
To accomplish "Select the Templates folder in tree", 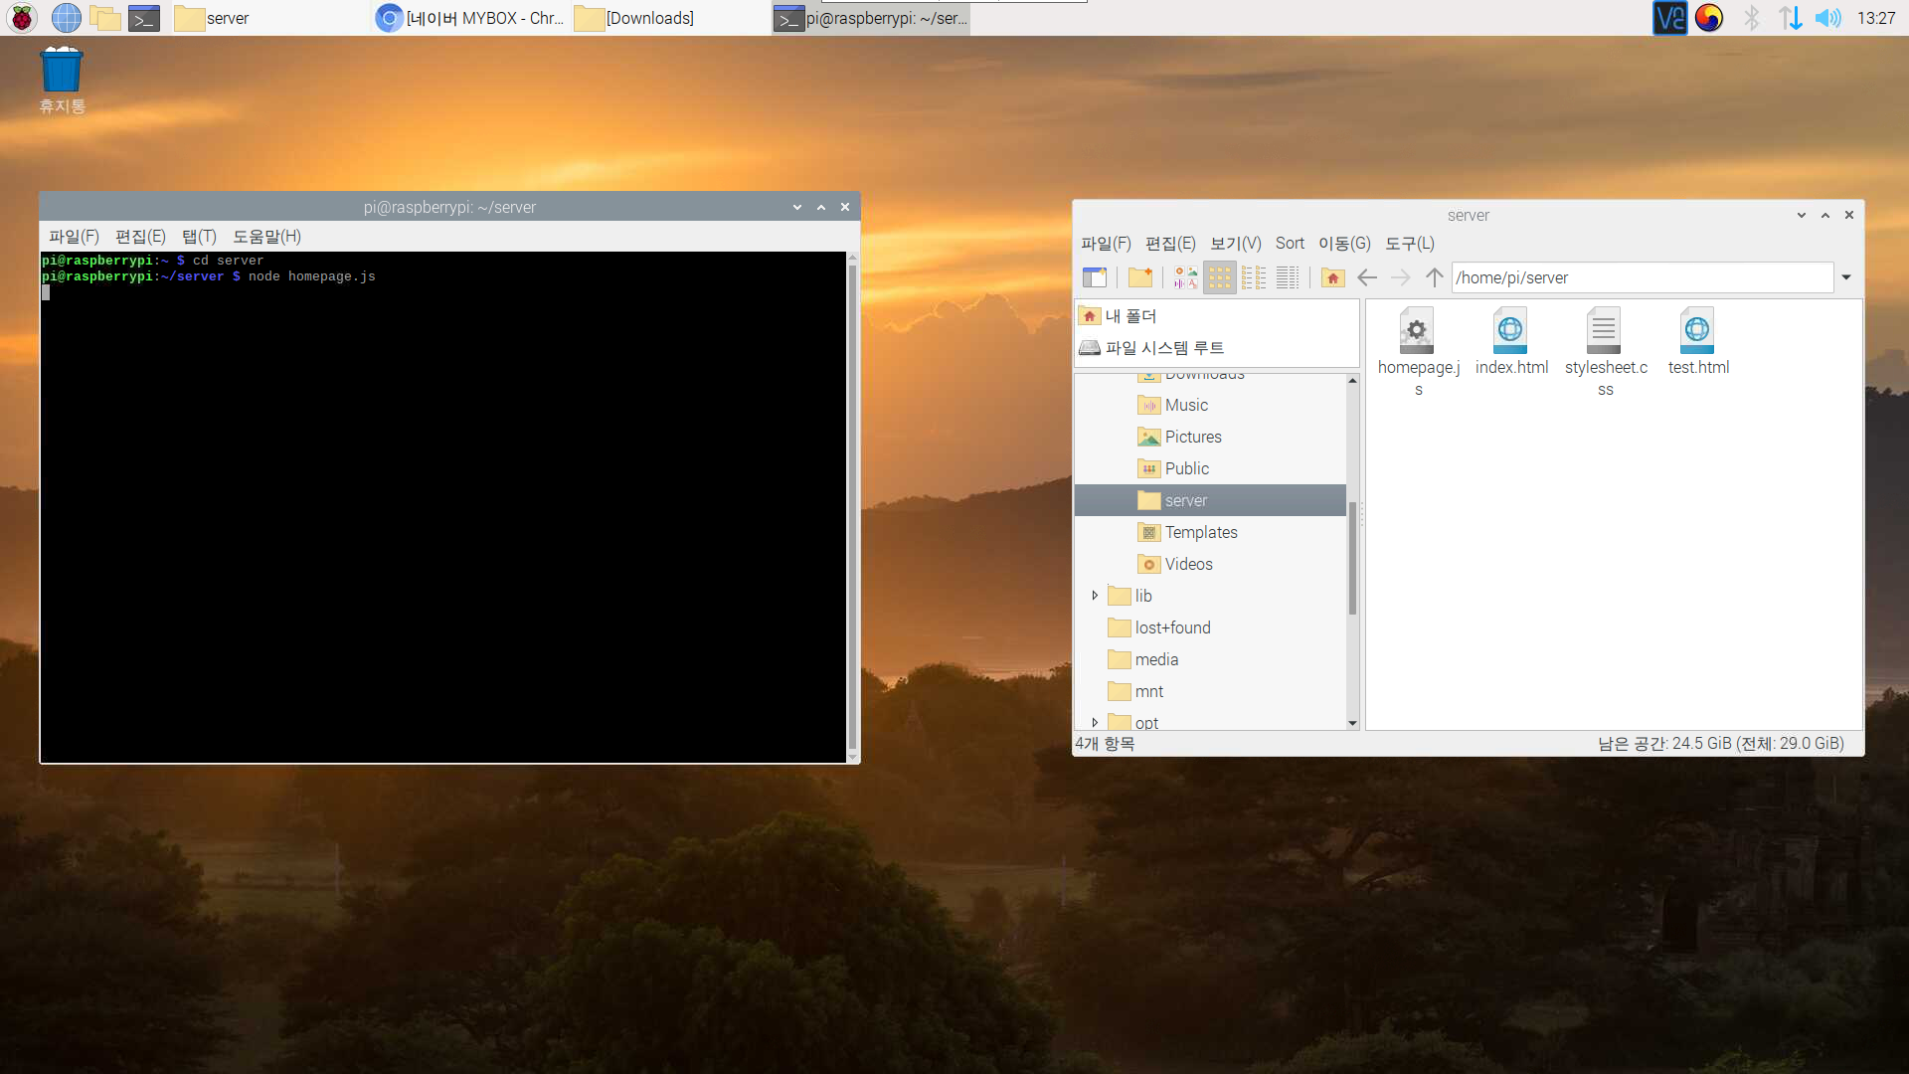I will pos(1200,532).
